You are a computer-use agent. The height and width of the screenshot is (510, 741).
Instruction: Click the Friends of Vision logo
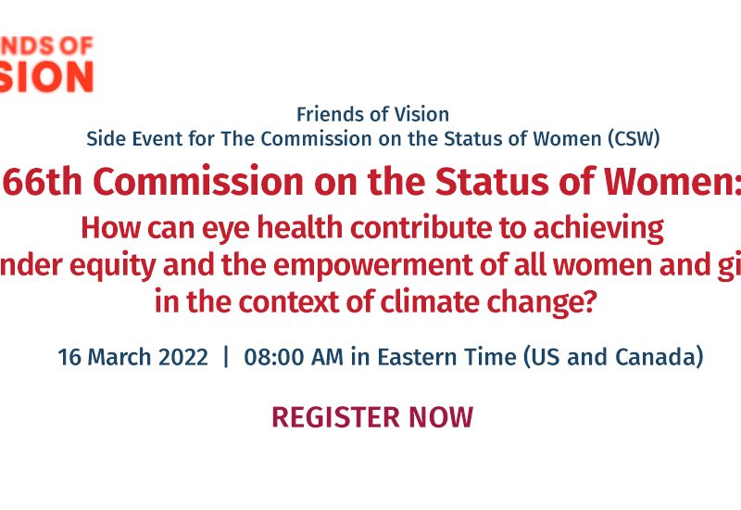pos(46,63)
